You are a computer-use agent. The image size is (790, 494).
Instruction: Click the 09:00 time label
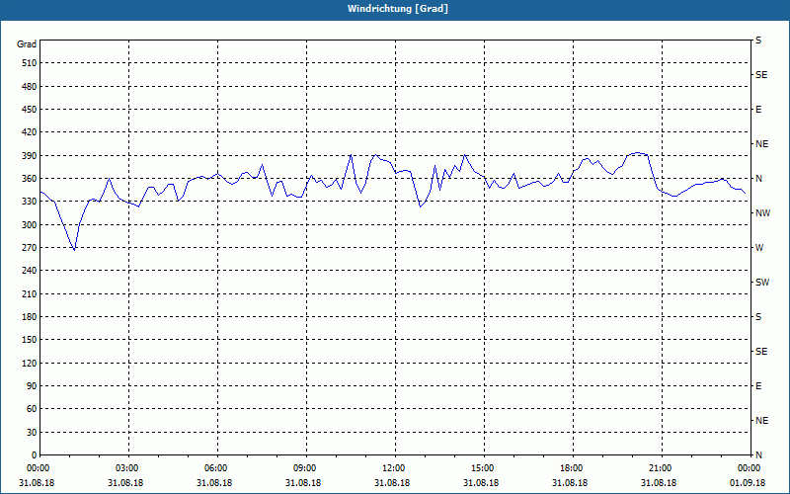(x=304, y=468)
